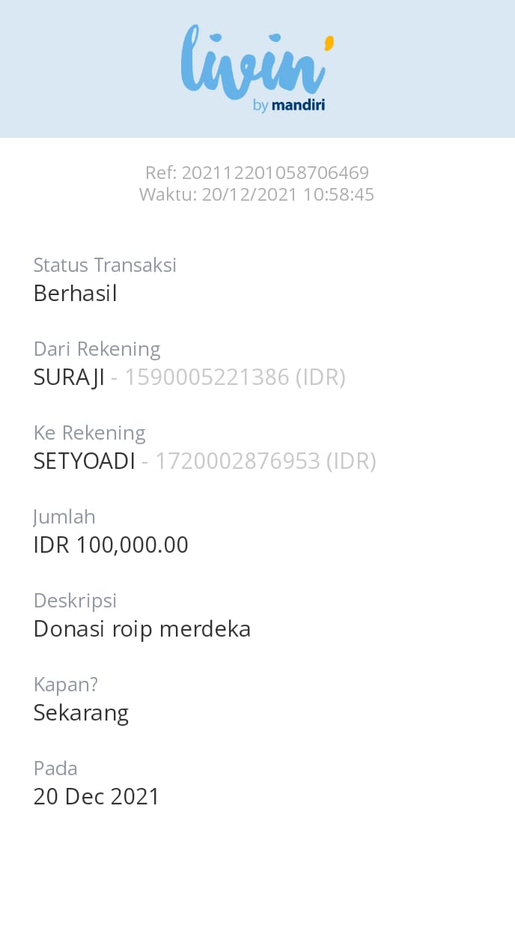
Task: Tap the amount IDR 100,000.00
Action: pos(111,545)
